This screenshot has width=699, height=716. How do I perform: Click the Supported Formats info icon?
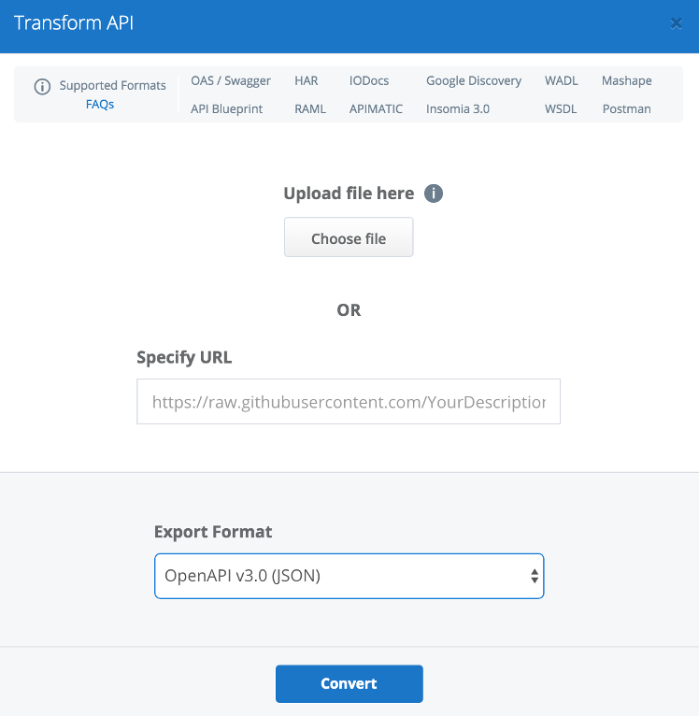[42, 86]
